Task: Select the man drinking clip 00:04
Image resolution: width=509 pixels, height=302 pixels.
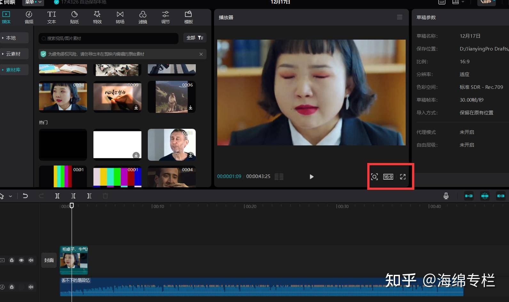Action: point(172,176)
